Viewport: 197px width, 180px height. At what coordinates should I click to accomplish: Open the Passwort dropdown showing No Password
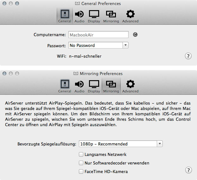98,45
